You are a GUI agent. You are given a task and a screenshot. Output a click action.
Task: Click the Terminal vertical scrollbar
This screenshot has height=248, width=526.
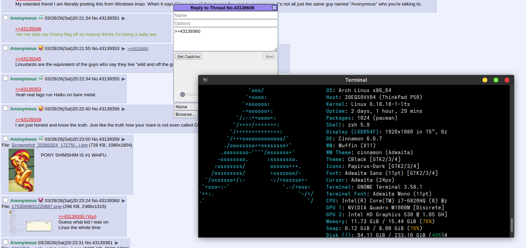coord(512,225)
